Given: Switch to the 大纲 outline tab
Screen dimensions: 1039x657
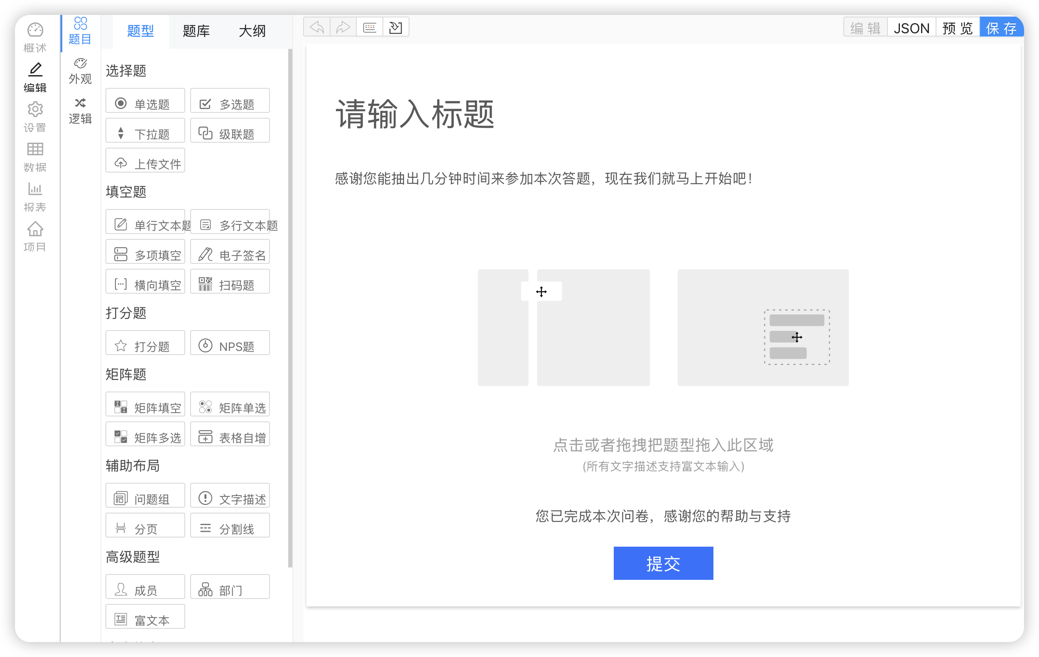Looking at the screenshot, I should pos(252,31).
